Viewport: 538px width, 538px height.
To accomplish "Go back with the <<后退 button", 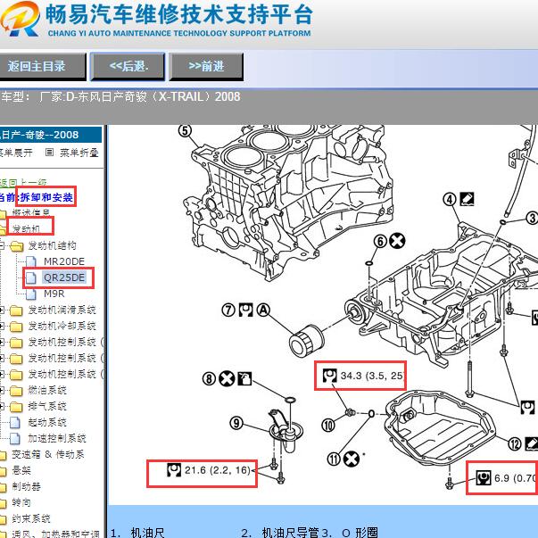I will pos(128,66).
